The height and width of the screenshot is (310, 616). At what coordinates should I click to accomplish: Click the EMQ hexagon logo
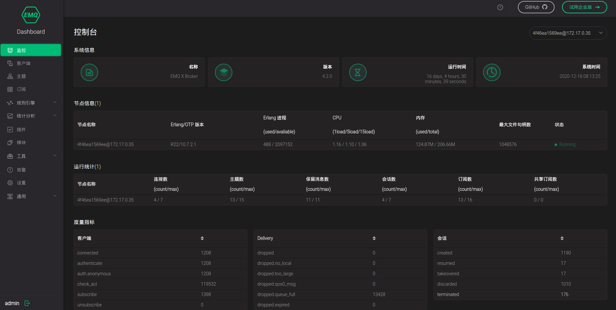(31, 15)
